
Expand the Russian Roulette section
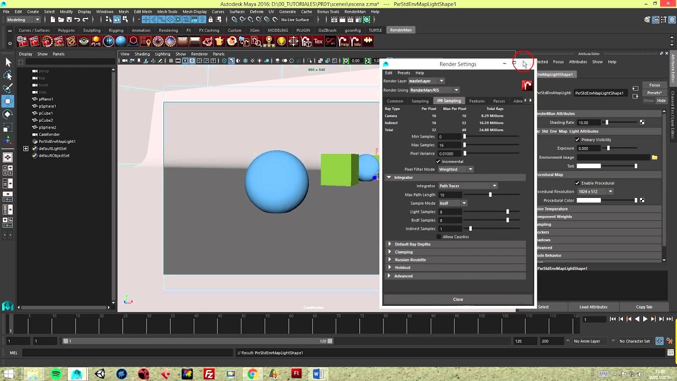390,260
